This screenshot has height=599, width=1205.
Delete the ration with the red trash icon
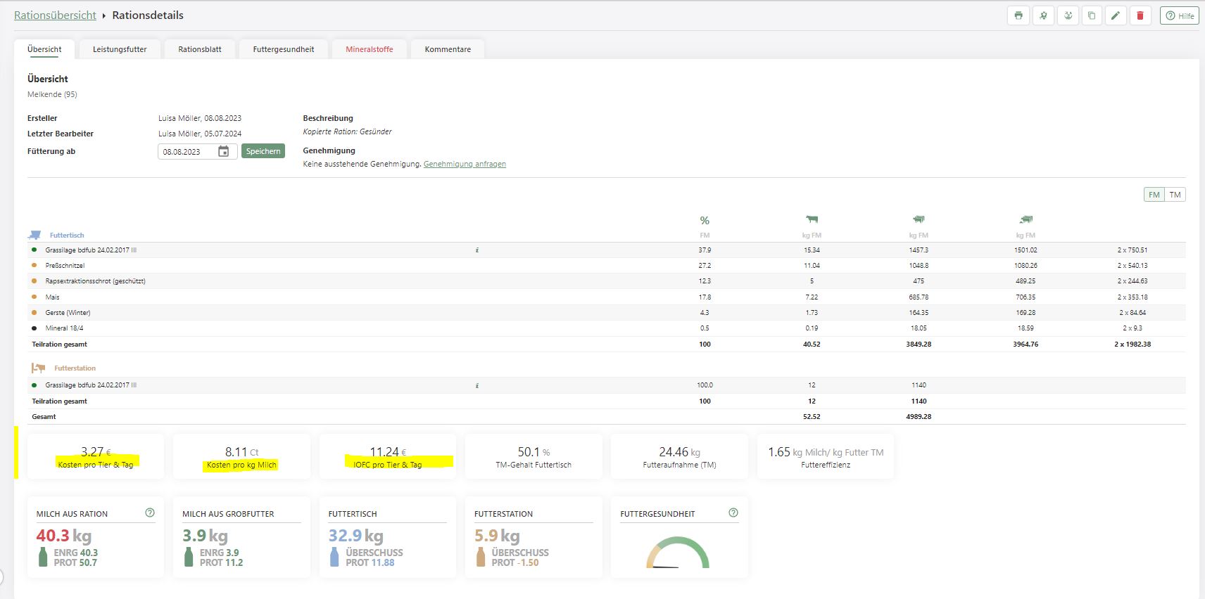coord(1140,15)
